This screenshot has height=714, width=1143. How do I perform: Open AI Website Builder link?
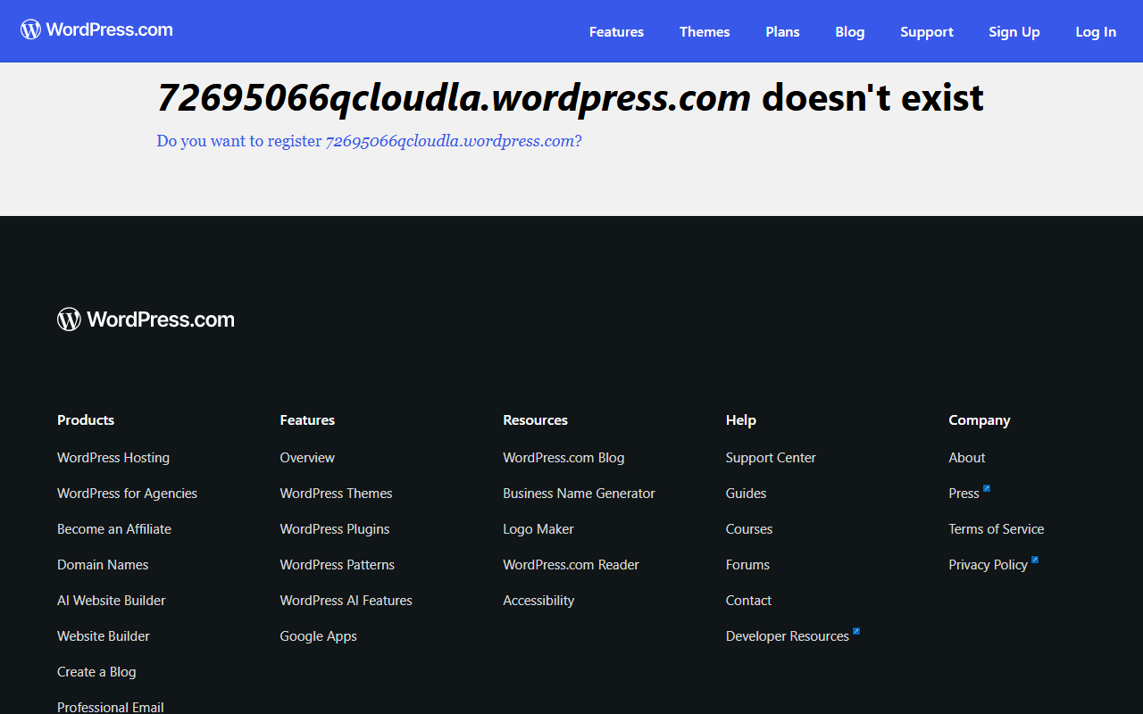[112, 601]
